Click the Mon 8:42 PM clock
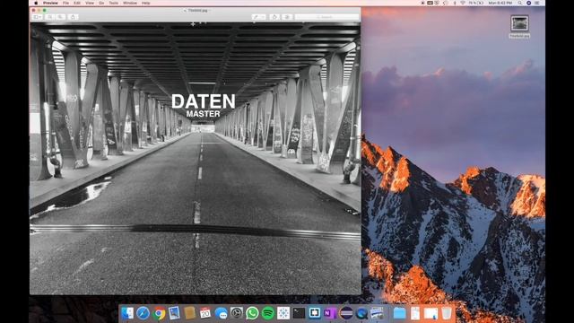 point(500,3)
